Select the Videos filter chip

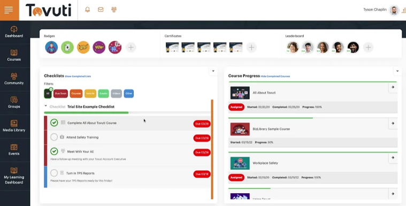[x=116, y=93]
